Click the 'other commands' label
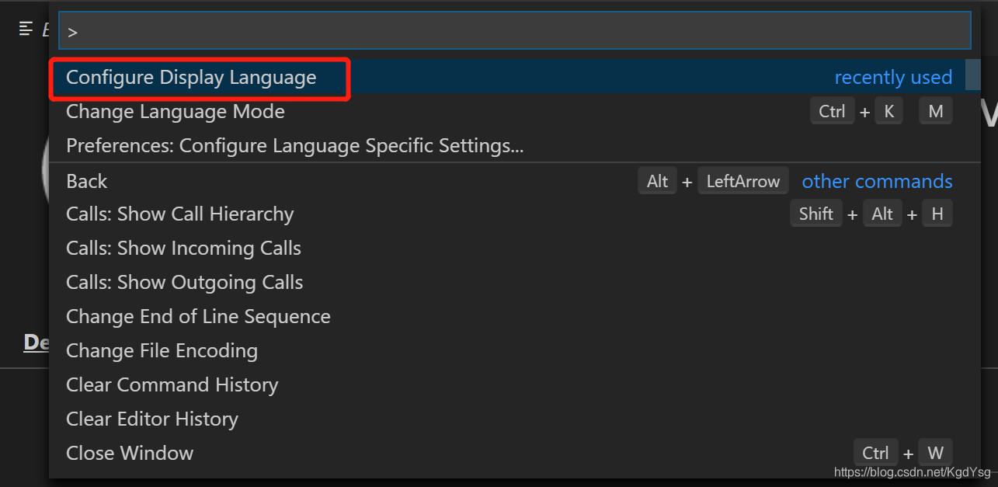This screenshot has width=998, height=487. [x=877, y=182]
